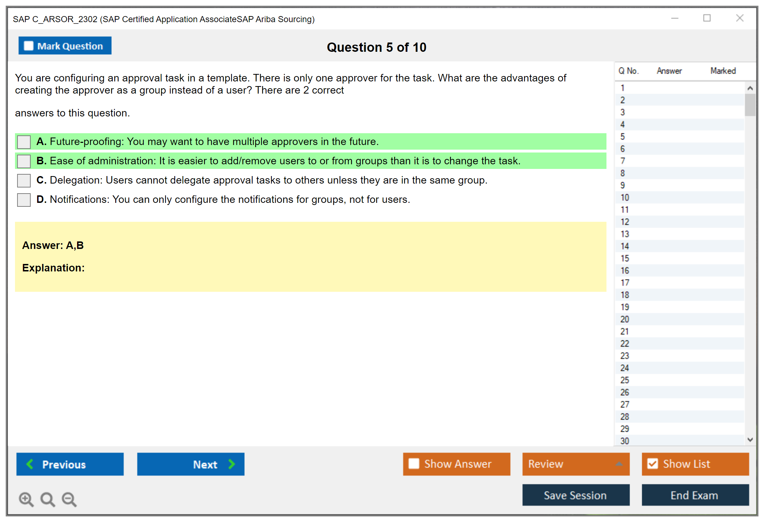Toggle the Show Answer checkbox
The height and width of the screenshot is (525, 767).
click(x=414, y=464)
